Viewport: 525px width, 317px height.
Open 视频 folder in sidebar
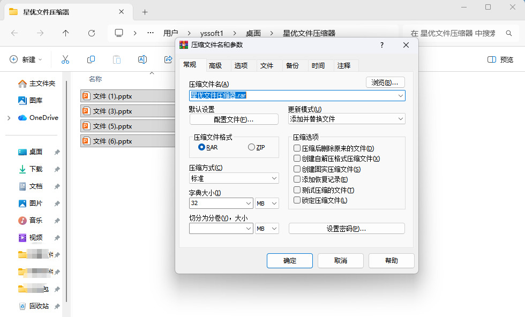[30, 238]
